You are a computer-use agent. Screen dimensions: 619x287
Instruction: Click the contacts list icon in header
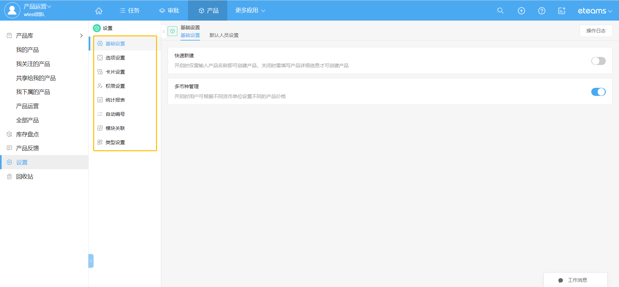(562, 11)
